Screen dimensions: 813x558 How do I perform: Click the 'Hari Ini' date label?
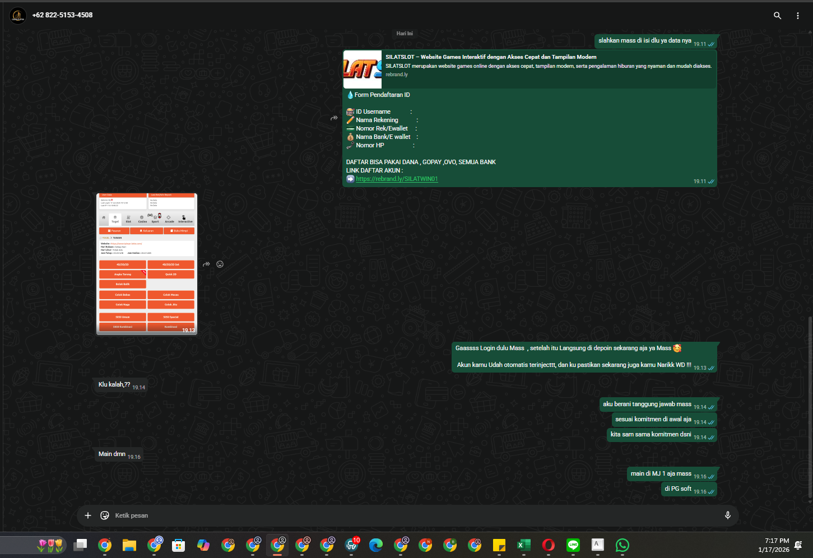(x=405, y=34)
